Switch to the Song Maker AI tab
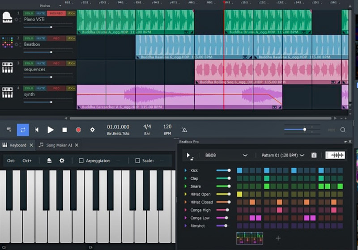 coord(59,145)
